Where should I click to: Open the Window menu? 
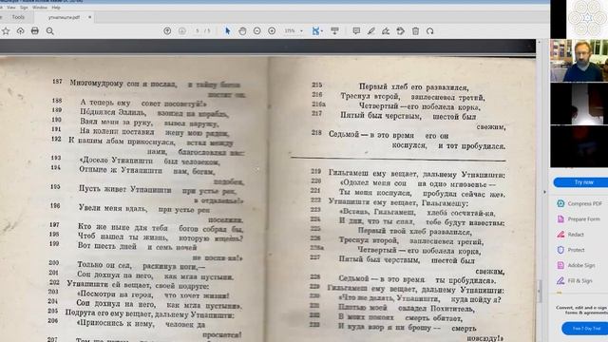(40, 8)
